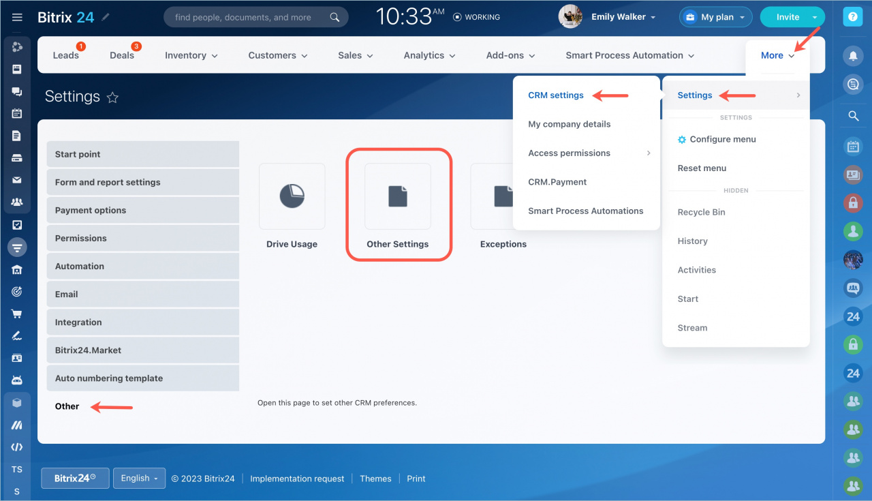The image size is (872, 501).
Task: Open Activities from hidden items
Action: (x=696, y=270)
